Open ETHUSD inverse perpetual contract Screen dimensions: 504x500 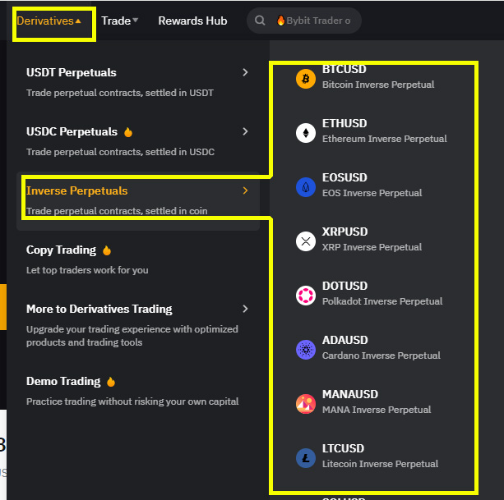[372, 131]
